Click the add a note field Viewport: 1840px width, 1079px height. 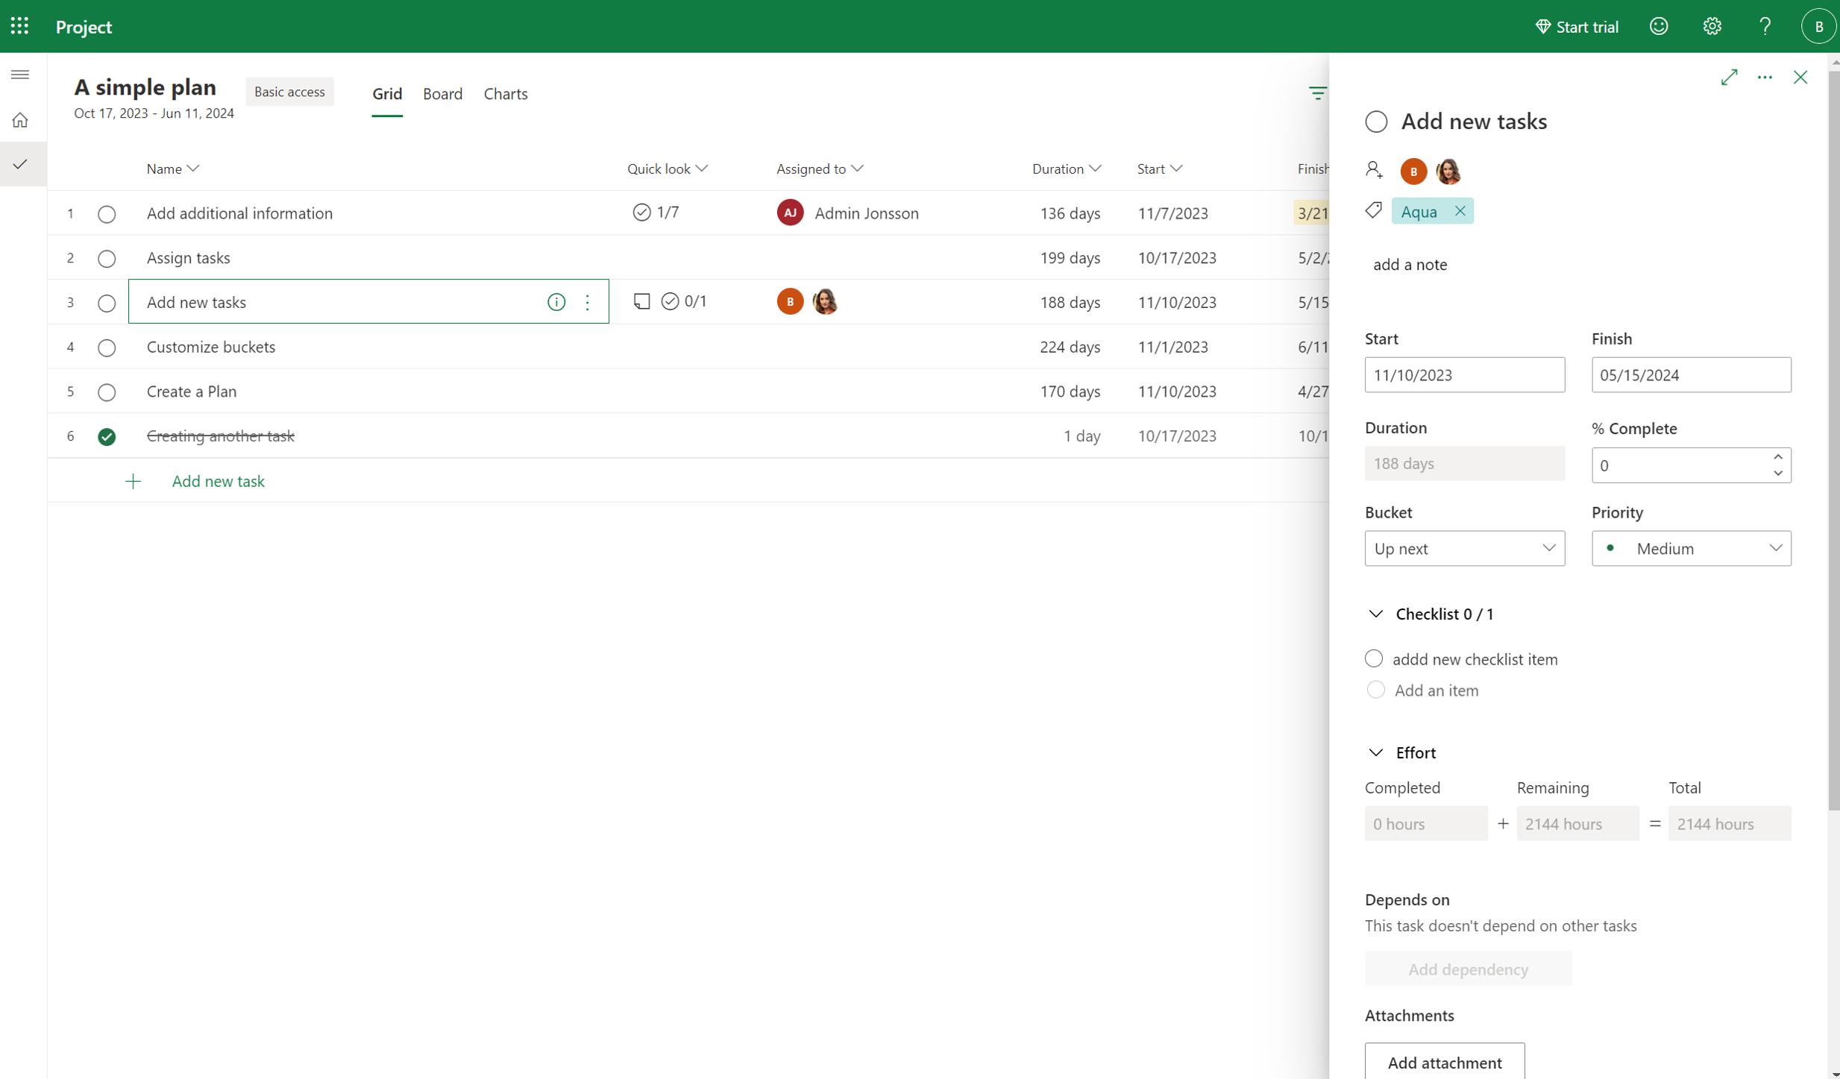tap(1410, 264)
